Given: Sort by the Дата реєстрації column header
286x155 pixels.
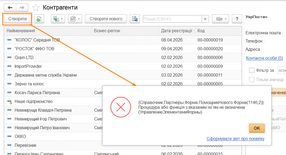Looking at the screenshot, I should click(177, 31).
